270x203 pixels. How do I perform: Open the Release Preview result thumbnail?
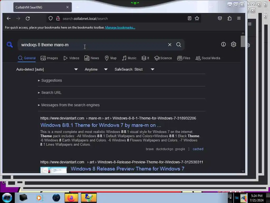point(54,170)
